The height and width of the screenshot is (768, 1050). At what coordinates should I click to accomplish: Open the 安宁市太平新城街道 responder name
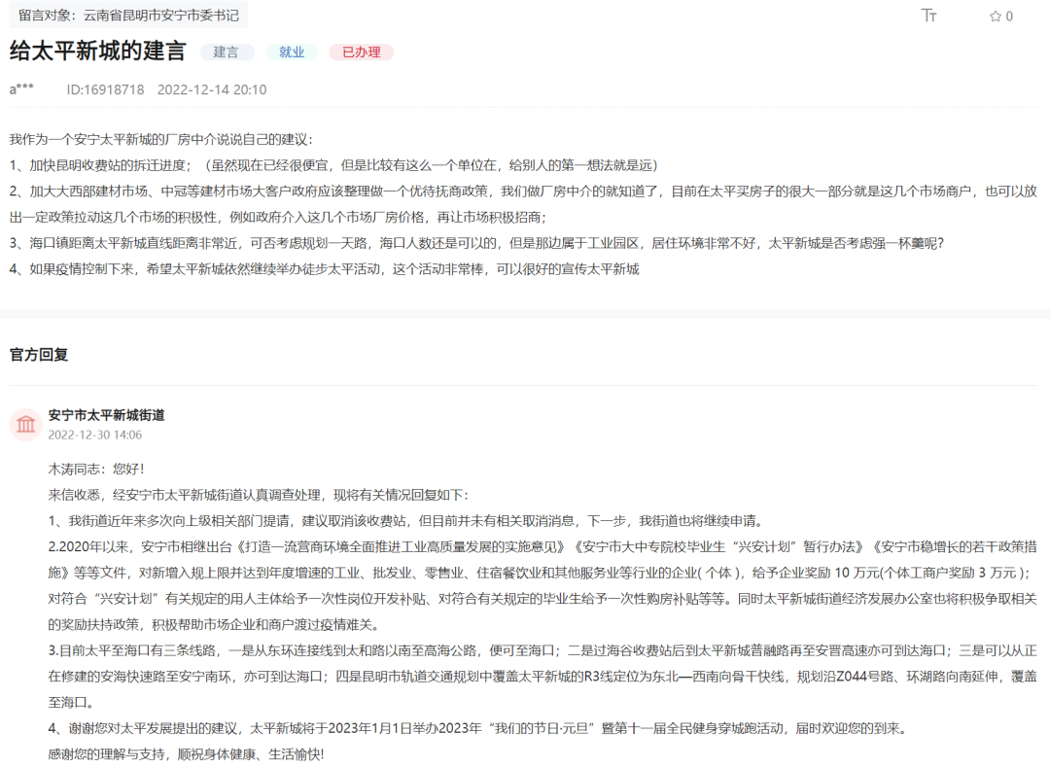pos(106,415)
